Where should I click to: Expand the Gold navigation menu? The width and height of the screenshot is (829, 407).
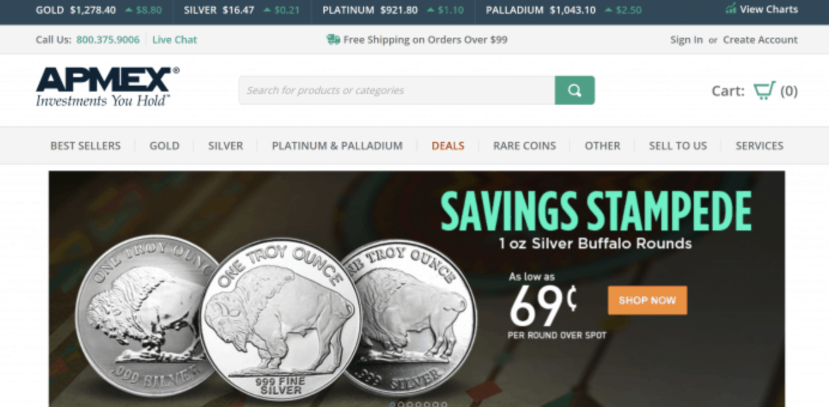pyautogui.click(x=164, y=145)
